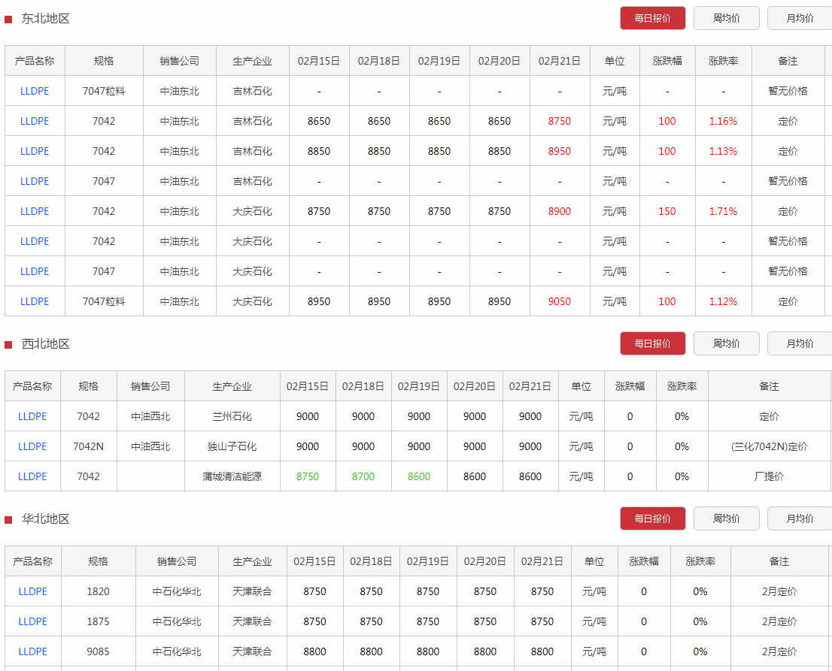
Task: Click 独山子石化 producer cell
Action: pyautogui.click(x=232, y=447)
